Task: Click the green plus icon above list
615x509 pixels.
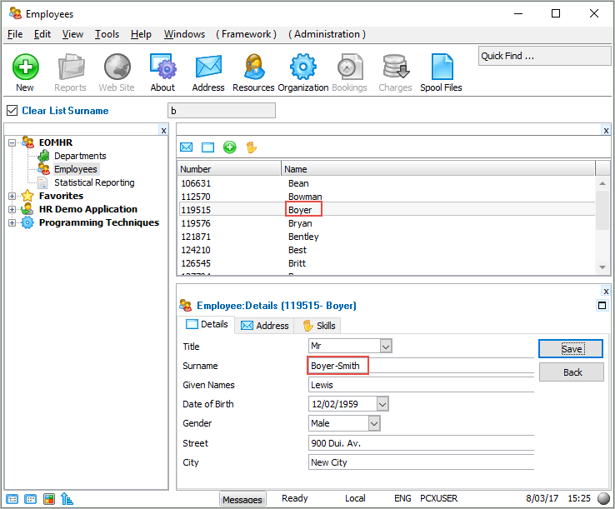Action: pos(229,147)
